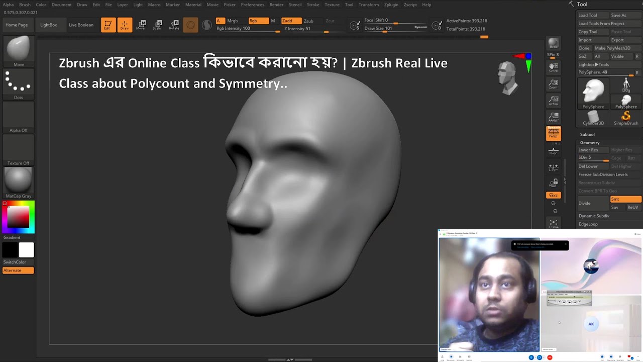This screenshot has width=643, height=362.
Task: Click Make PolyMesh3D button
Action: (x=612, y=48)
